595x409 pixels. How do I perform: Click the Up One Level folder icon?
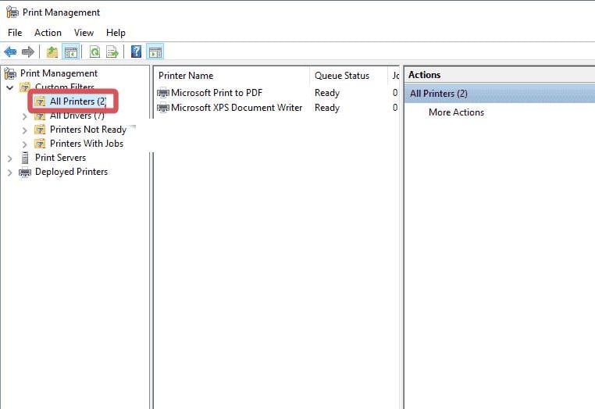52,52
